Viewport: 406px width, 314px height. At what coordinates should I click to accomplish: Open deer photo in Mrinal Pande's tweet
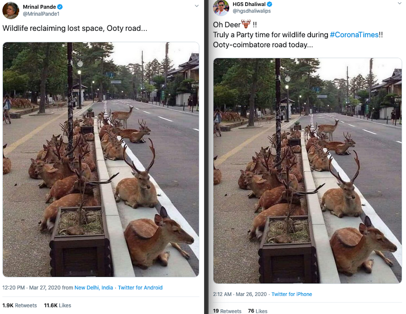101,159
